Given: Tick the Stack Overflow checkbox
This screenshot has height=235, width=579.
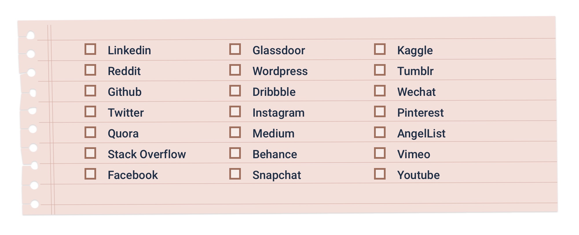Looking at the screenshot, I should click(90, 153).
